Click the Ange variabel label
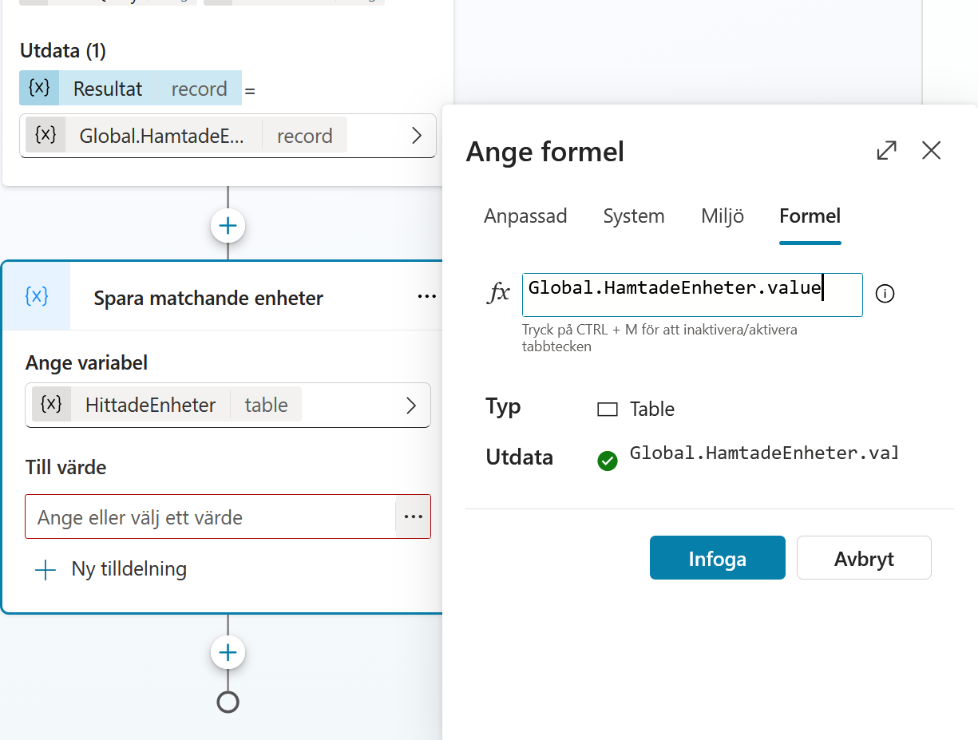Screen dimensions: 978x740 pos(86,363)
